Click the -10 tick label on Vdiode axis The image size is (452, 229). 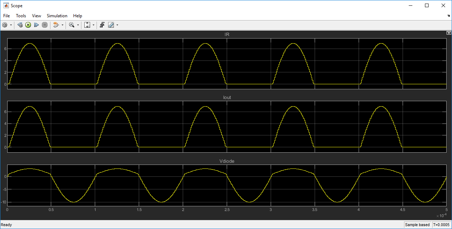4,202
